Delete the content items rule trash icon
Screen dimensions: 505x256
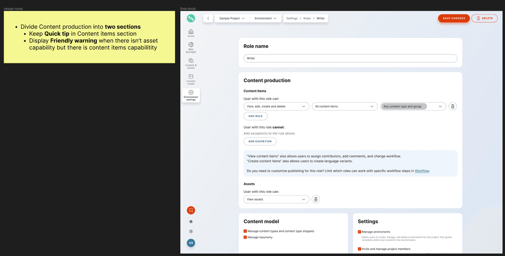(452, 106)
